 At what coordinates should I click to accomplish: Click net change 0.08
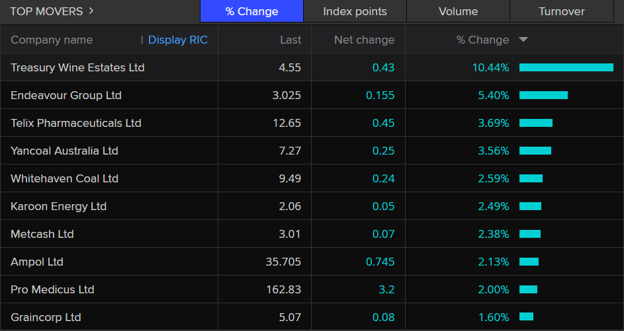tap(383, 317)
